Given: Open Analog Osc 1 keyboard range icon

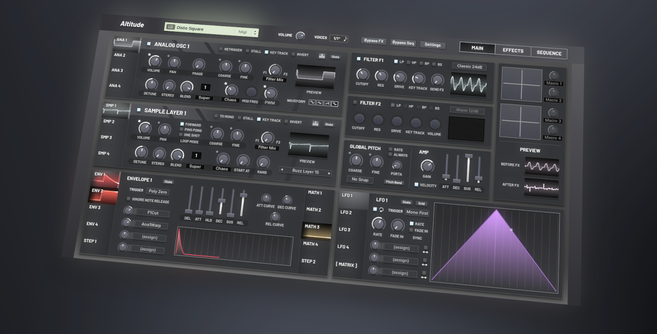Looking at the screenshot, I should pos(322,56).
